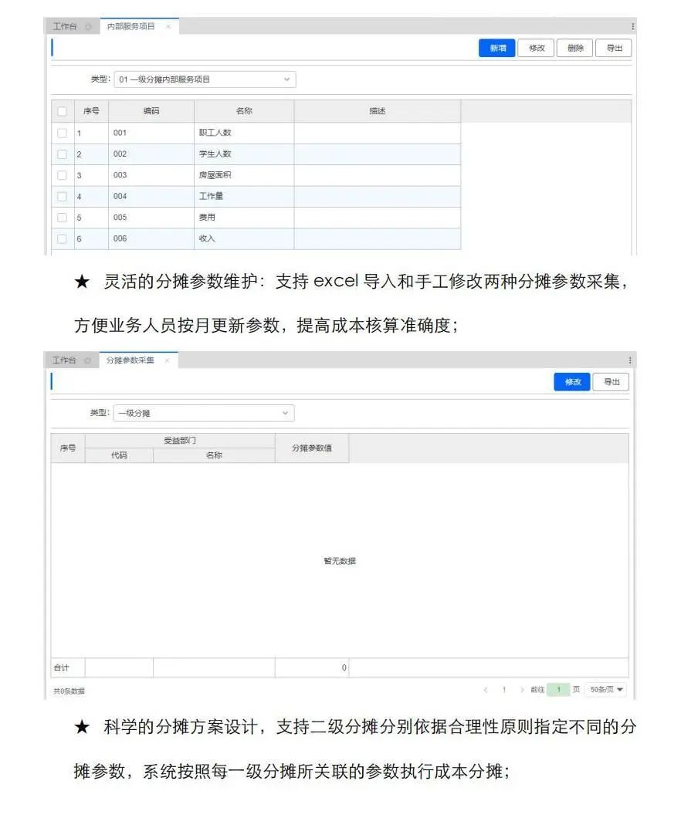
Task: Tick the select-all checkbox in the table header
Action: point(63,112)
